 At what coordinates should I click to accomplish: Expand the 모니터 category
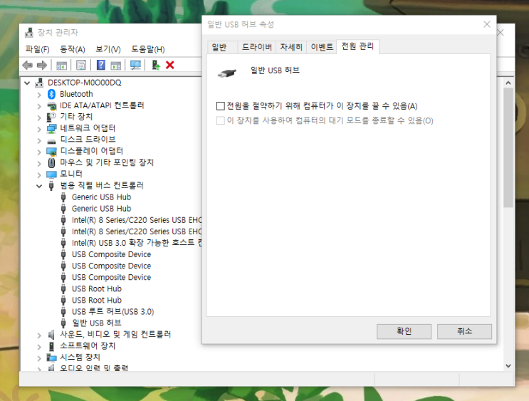(x=39, y=175)
